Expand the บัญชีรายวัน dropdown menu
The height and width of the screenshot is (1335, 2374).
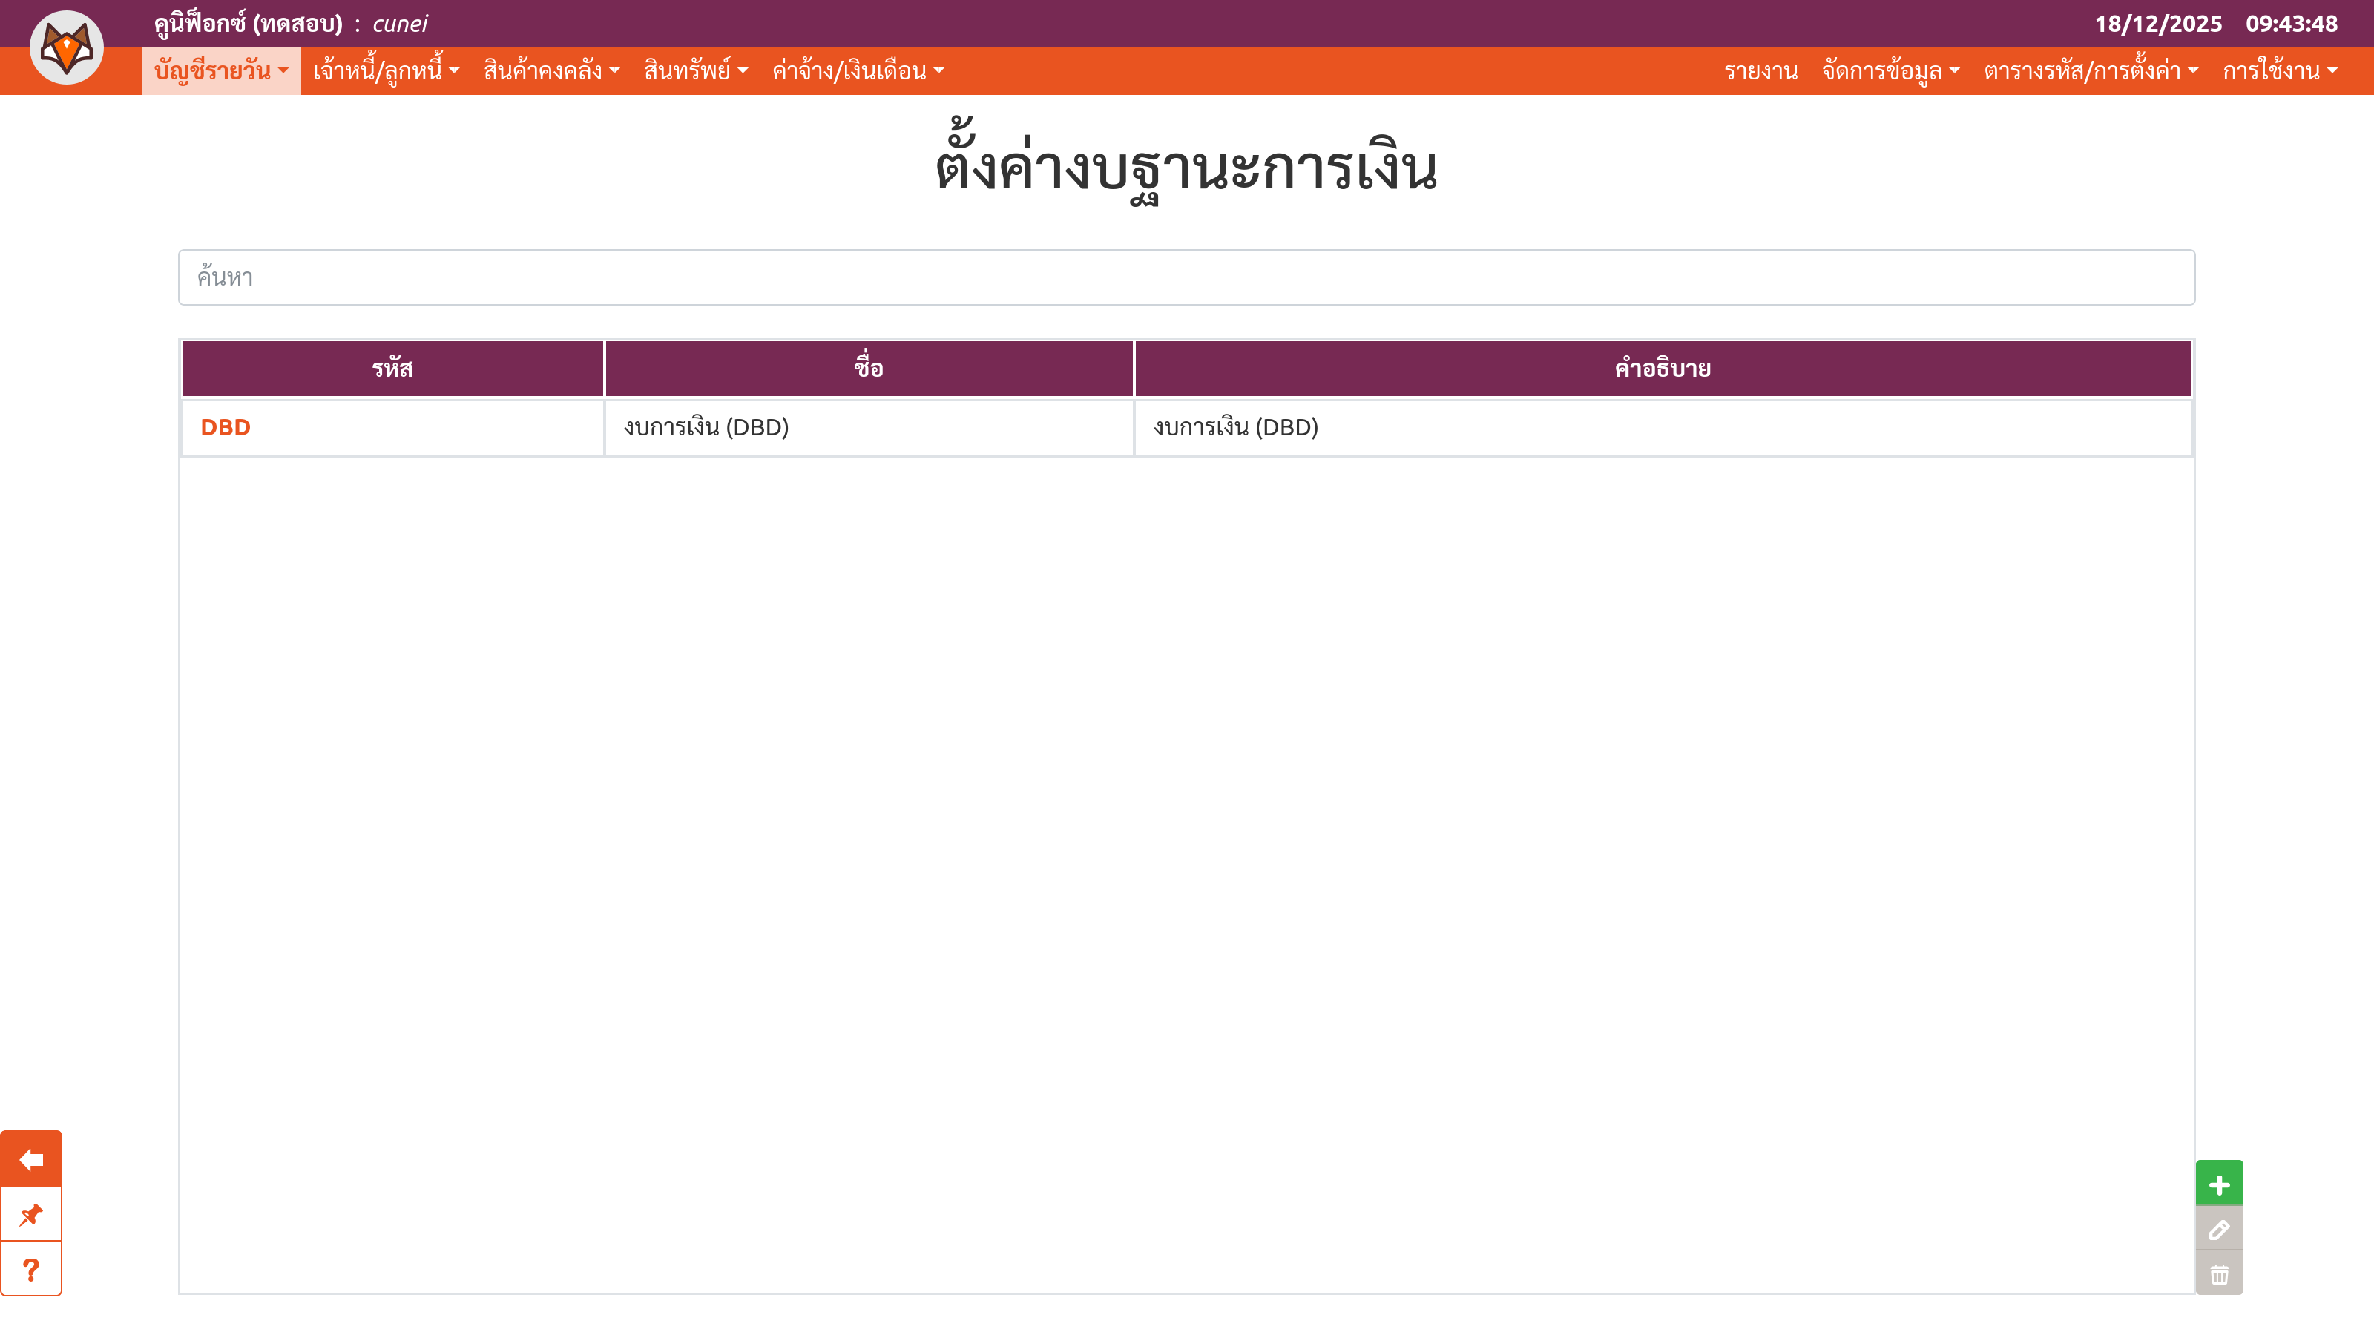tap(221, 71)
